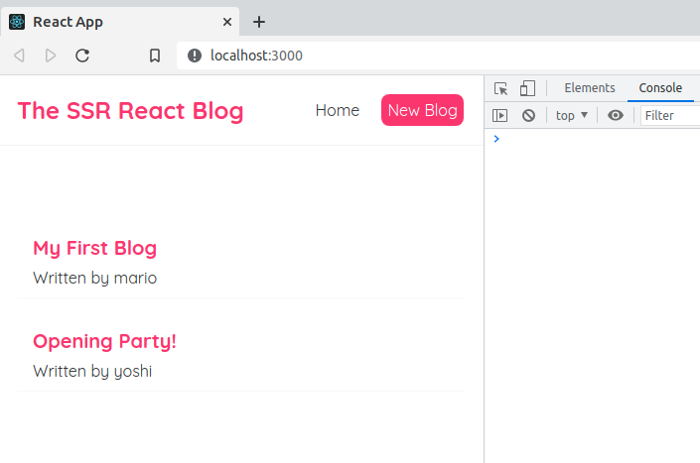Click the 'Written by mario' text
The image size is (700, 463).
pos(94,278)
